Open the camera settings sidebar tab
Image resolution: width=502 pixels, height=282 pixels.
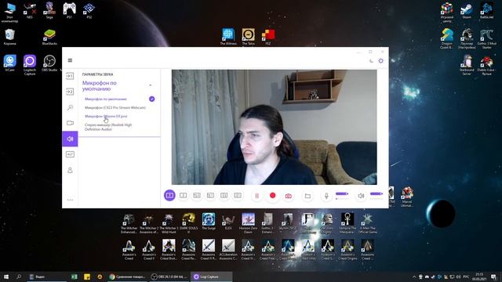(70, 123)
